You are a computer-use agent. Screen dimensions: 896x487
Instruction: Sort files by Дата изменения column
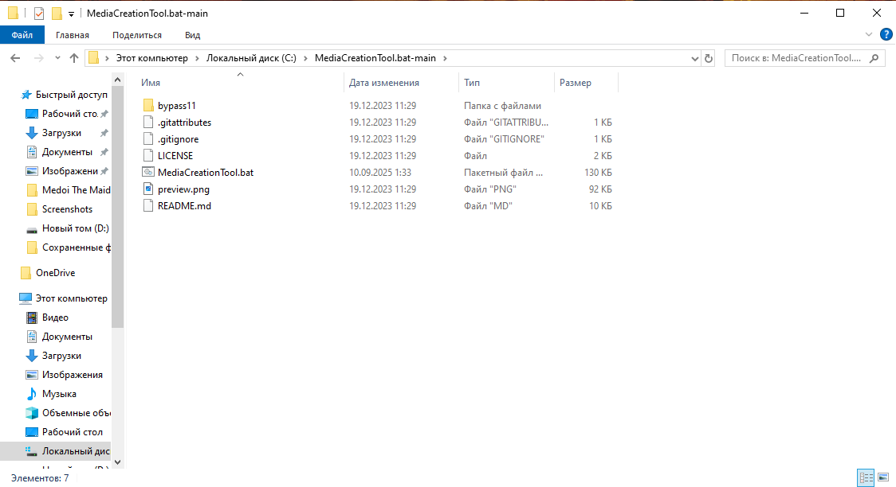384,83
